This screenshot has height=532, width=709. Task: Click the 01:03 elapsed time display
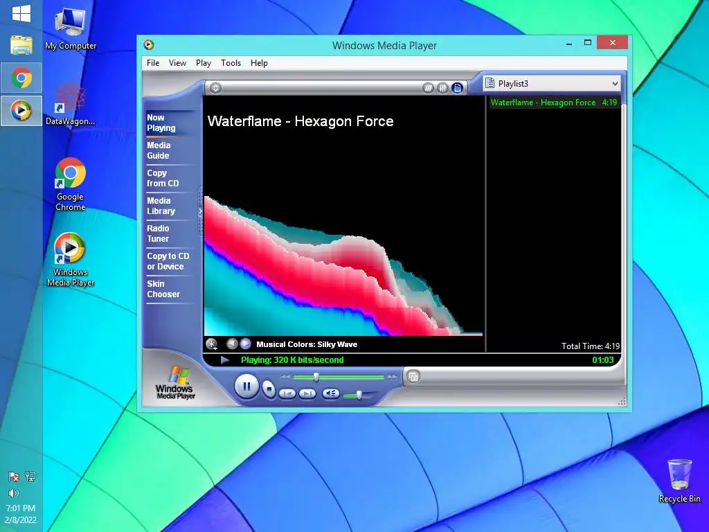pos(603,360)
